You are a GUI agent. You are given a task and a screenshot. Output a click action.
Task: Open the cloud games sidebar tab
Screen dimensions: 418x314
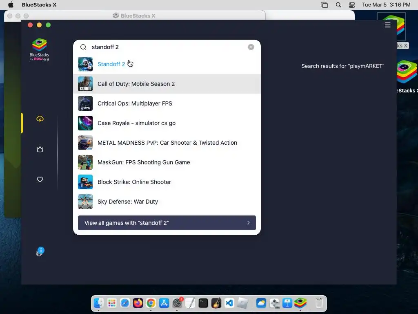40,119
